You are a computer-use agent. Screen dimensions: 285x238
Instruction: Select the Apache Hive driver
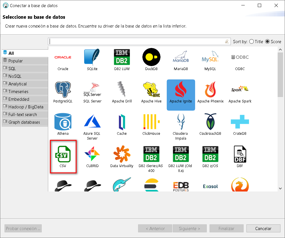click(151, 92)
